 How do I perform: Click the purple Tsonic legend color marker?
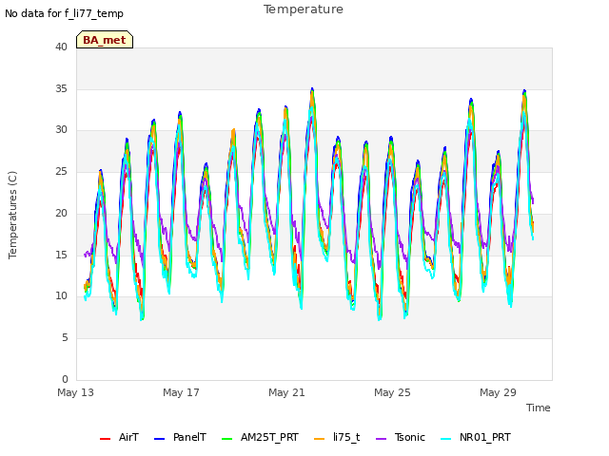click(381, 439)
